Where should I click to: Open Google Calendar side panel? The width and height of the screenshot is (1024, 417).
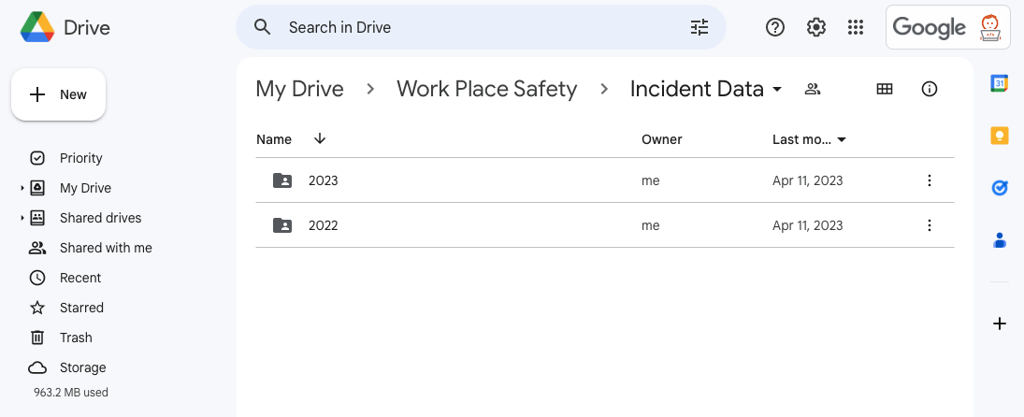tap(1000, 83)
